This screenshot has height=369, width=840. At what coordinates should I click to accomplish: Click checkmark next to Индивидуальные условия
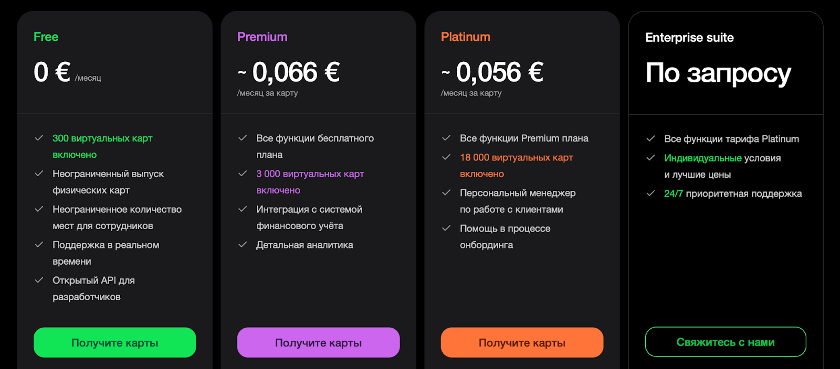coord(650,157)
